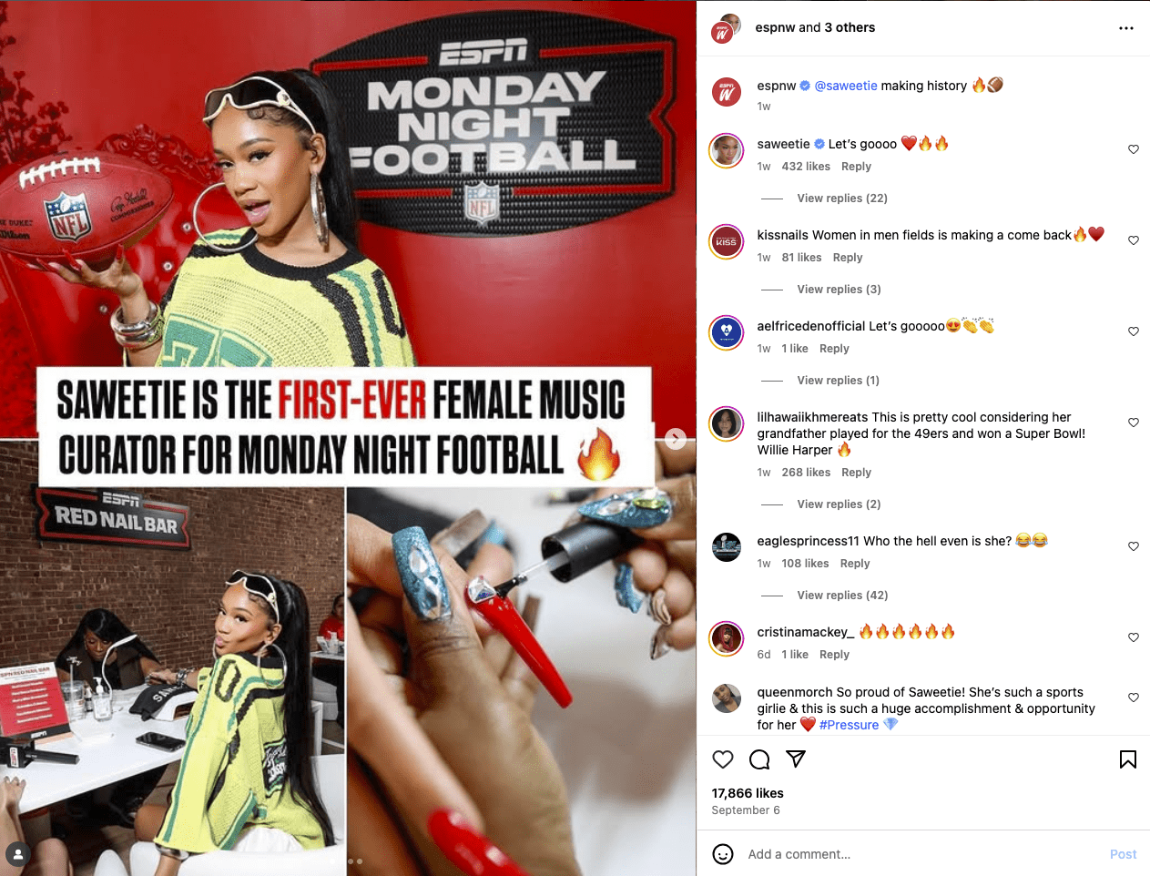The image size is (1150, 876).
Task: Like the post with the heart icon
Action: point(723,759)
